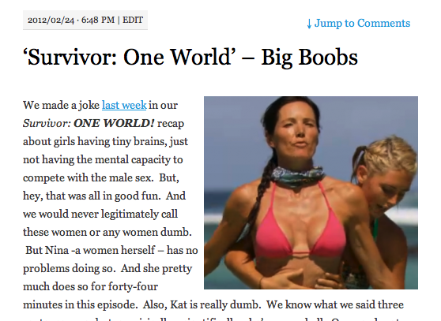
Task: Click the patterned buff scarf in the photo
Action: [298, 175]
